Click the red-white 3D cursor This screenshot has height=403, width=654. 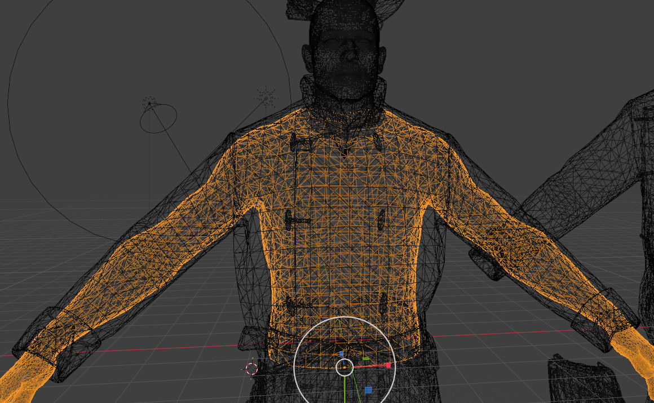(252, 369)
